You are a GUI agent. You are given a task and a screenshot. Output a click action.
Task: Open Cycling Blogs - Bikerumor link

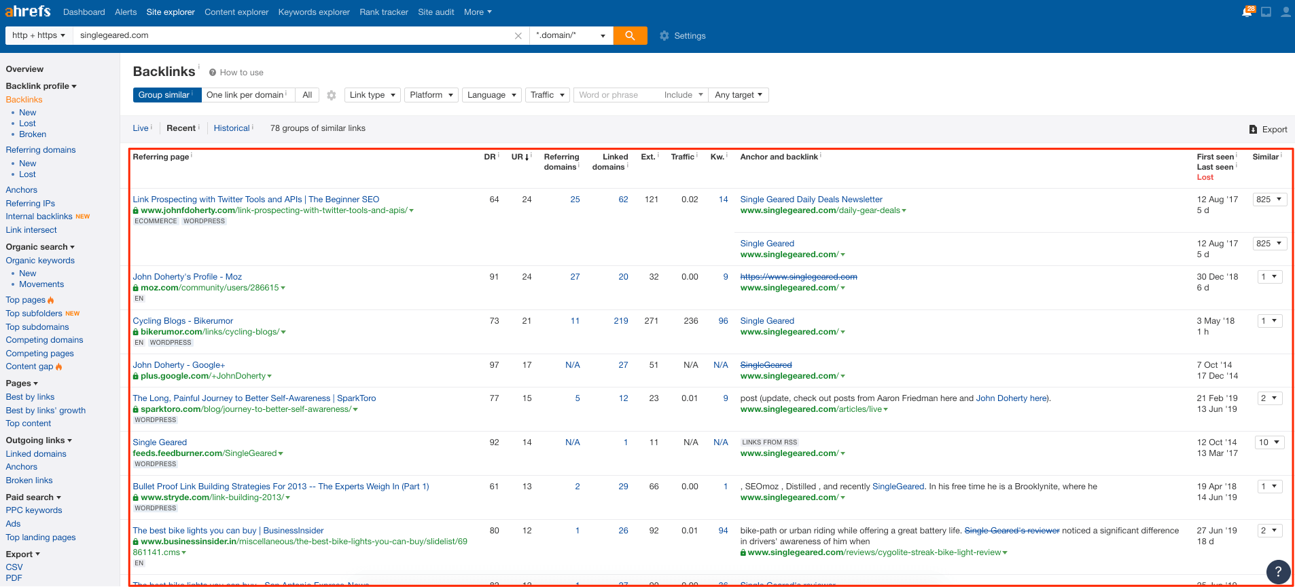(x=183, y=321)
